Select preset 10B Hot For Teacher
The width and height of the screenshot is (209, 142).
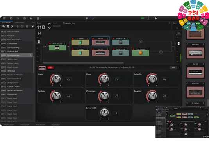[16, 32]
